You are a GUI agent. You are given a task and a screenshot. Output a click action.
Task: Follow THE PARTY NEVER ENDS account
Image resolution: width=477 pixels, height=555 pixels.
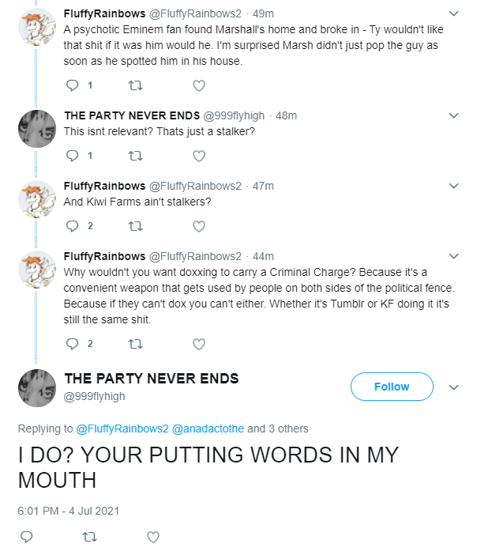tap(392, 387)
